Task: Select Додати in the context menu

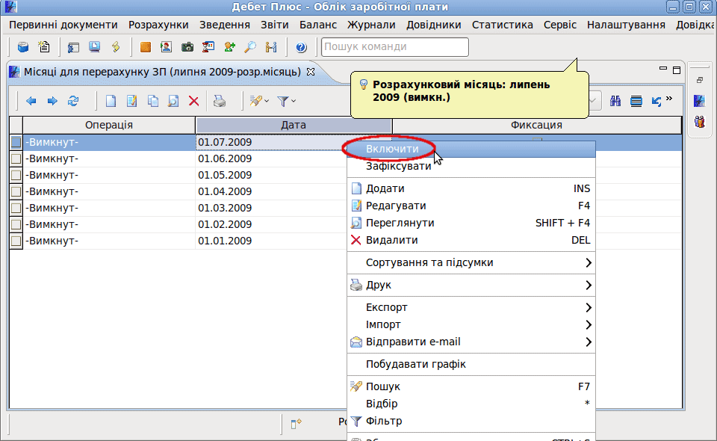Action: click(471, 188)
